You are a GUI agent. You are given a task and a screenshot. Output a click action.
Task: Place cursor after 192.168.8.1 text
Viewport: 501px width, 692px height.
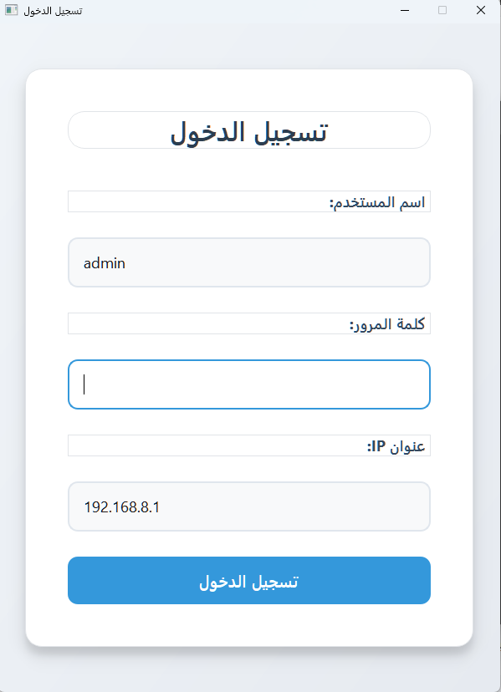[161, 507]
